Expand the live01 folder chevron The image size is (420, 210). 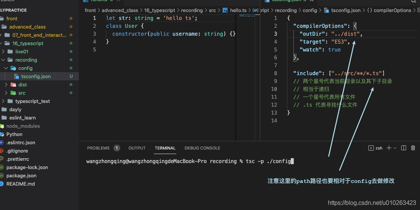coord(3,51)
